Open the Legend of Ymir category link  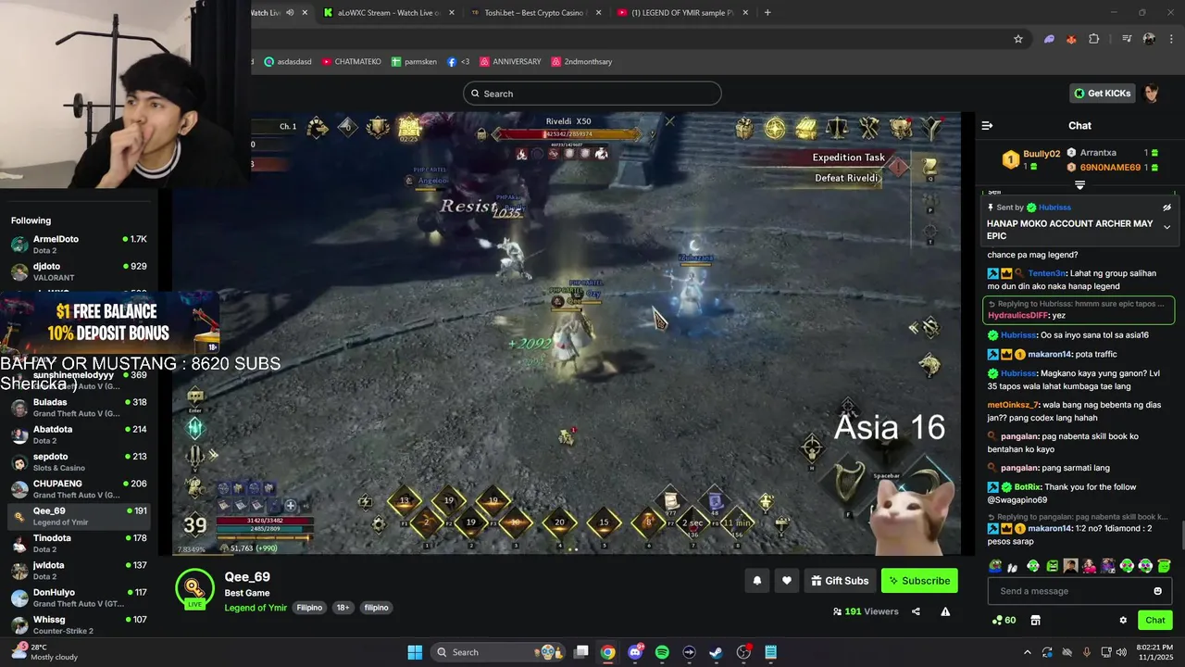click(256, 608)
